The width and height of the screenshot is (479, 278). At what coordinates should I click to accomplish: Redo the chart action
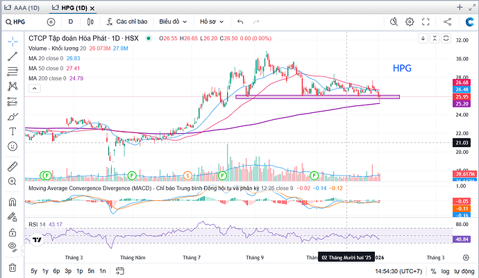[x=256, y=21]
